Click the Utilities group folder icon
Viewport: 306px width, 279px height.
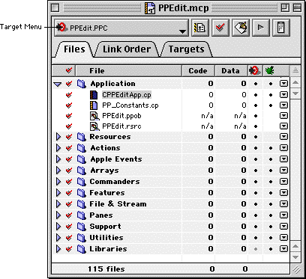coord(82,238)
